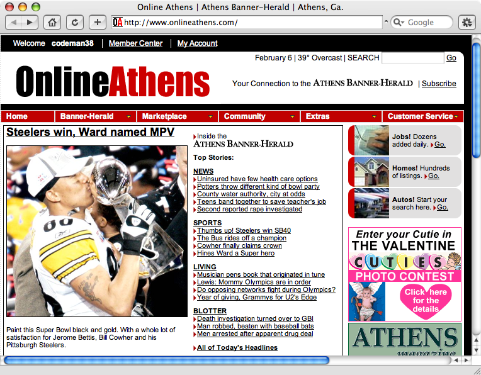Click the horizontal scrollbar thumb

(x=167, y=361)
